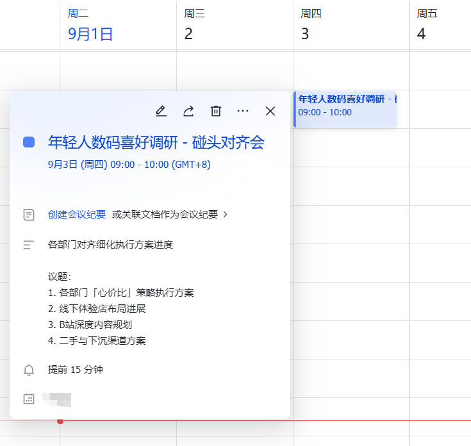Click agenda item 3. B站深度内容规划
The height and width of the screenshot is (446, 471).
(x=90, y=325)
